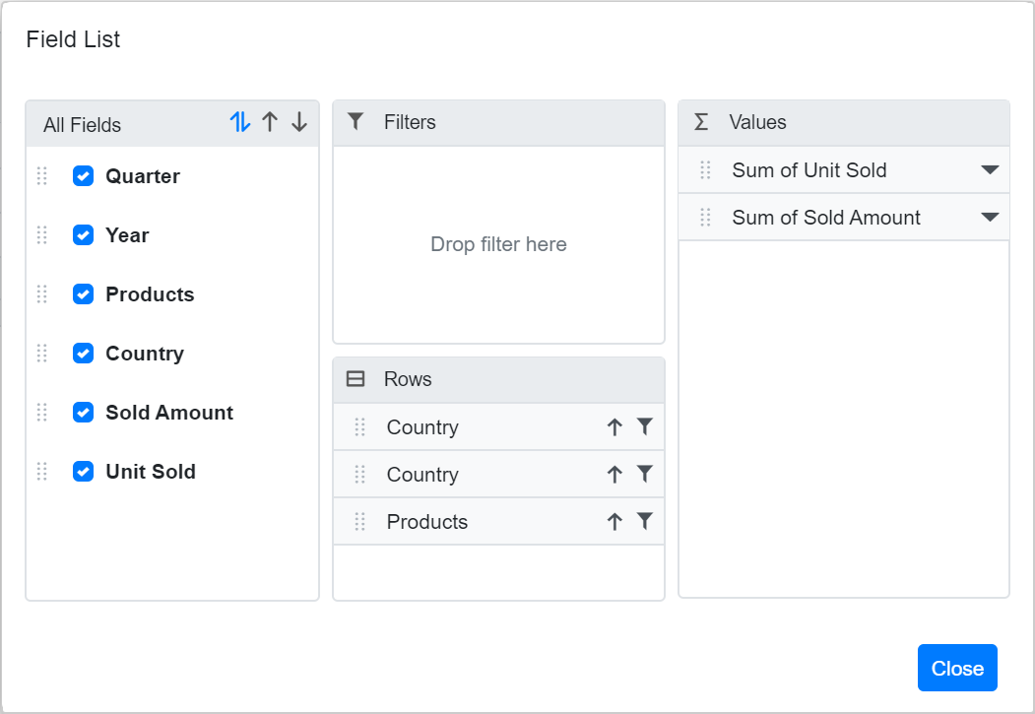The height and width of the screenshot is (714, 1035).
Task: Uncheck the Quarter field checkbox
Action: (83, 175)
